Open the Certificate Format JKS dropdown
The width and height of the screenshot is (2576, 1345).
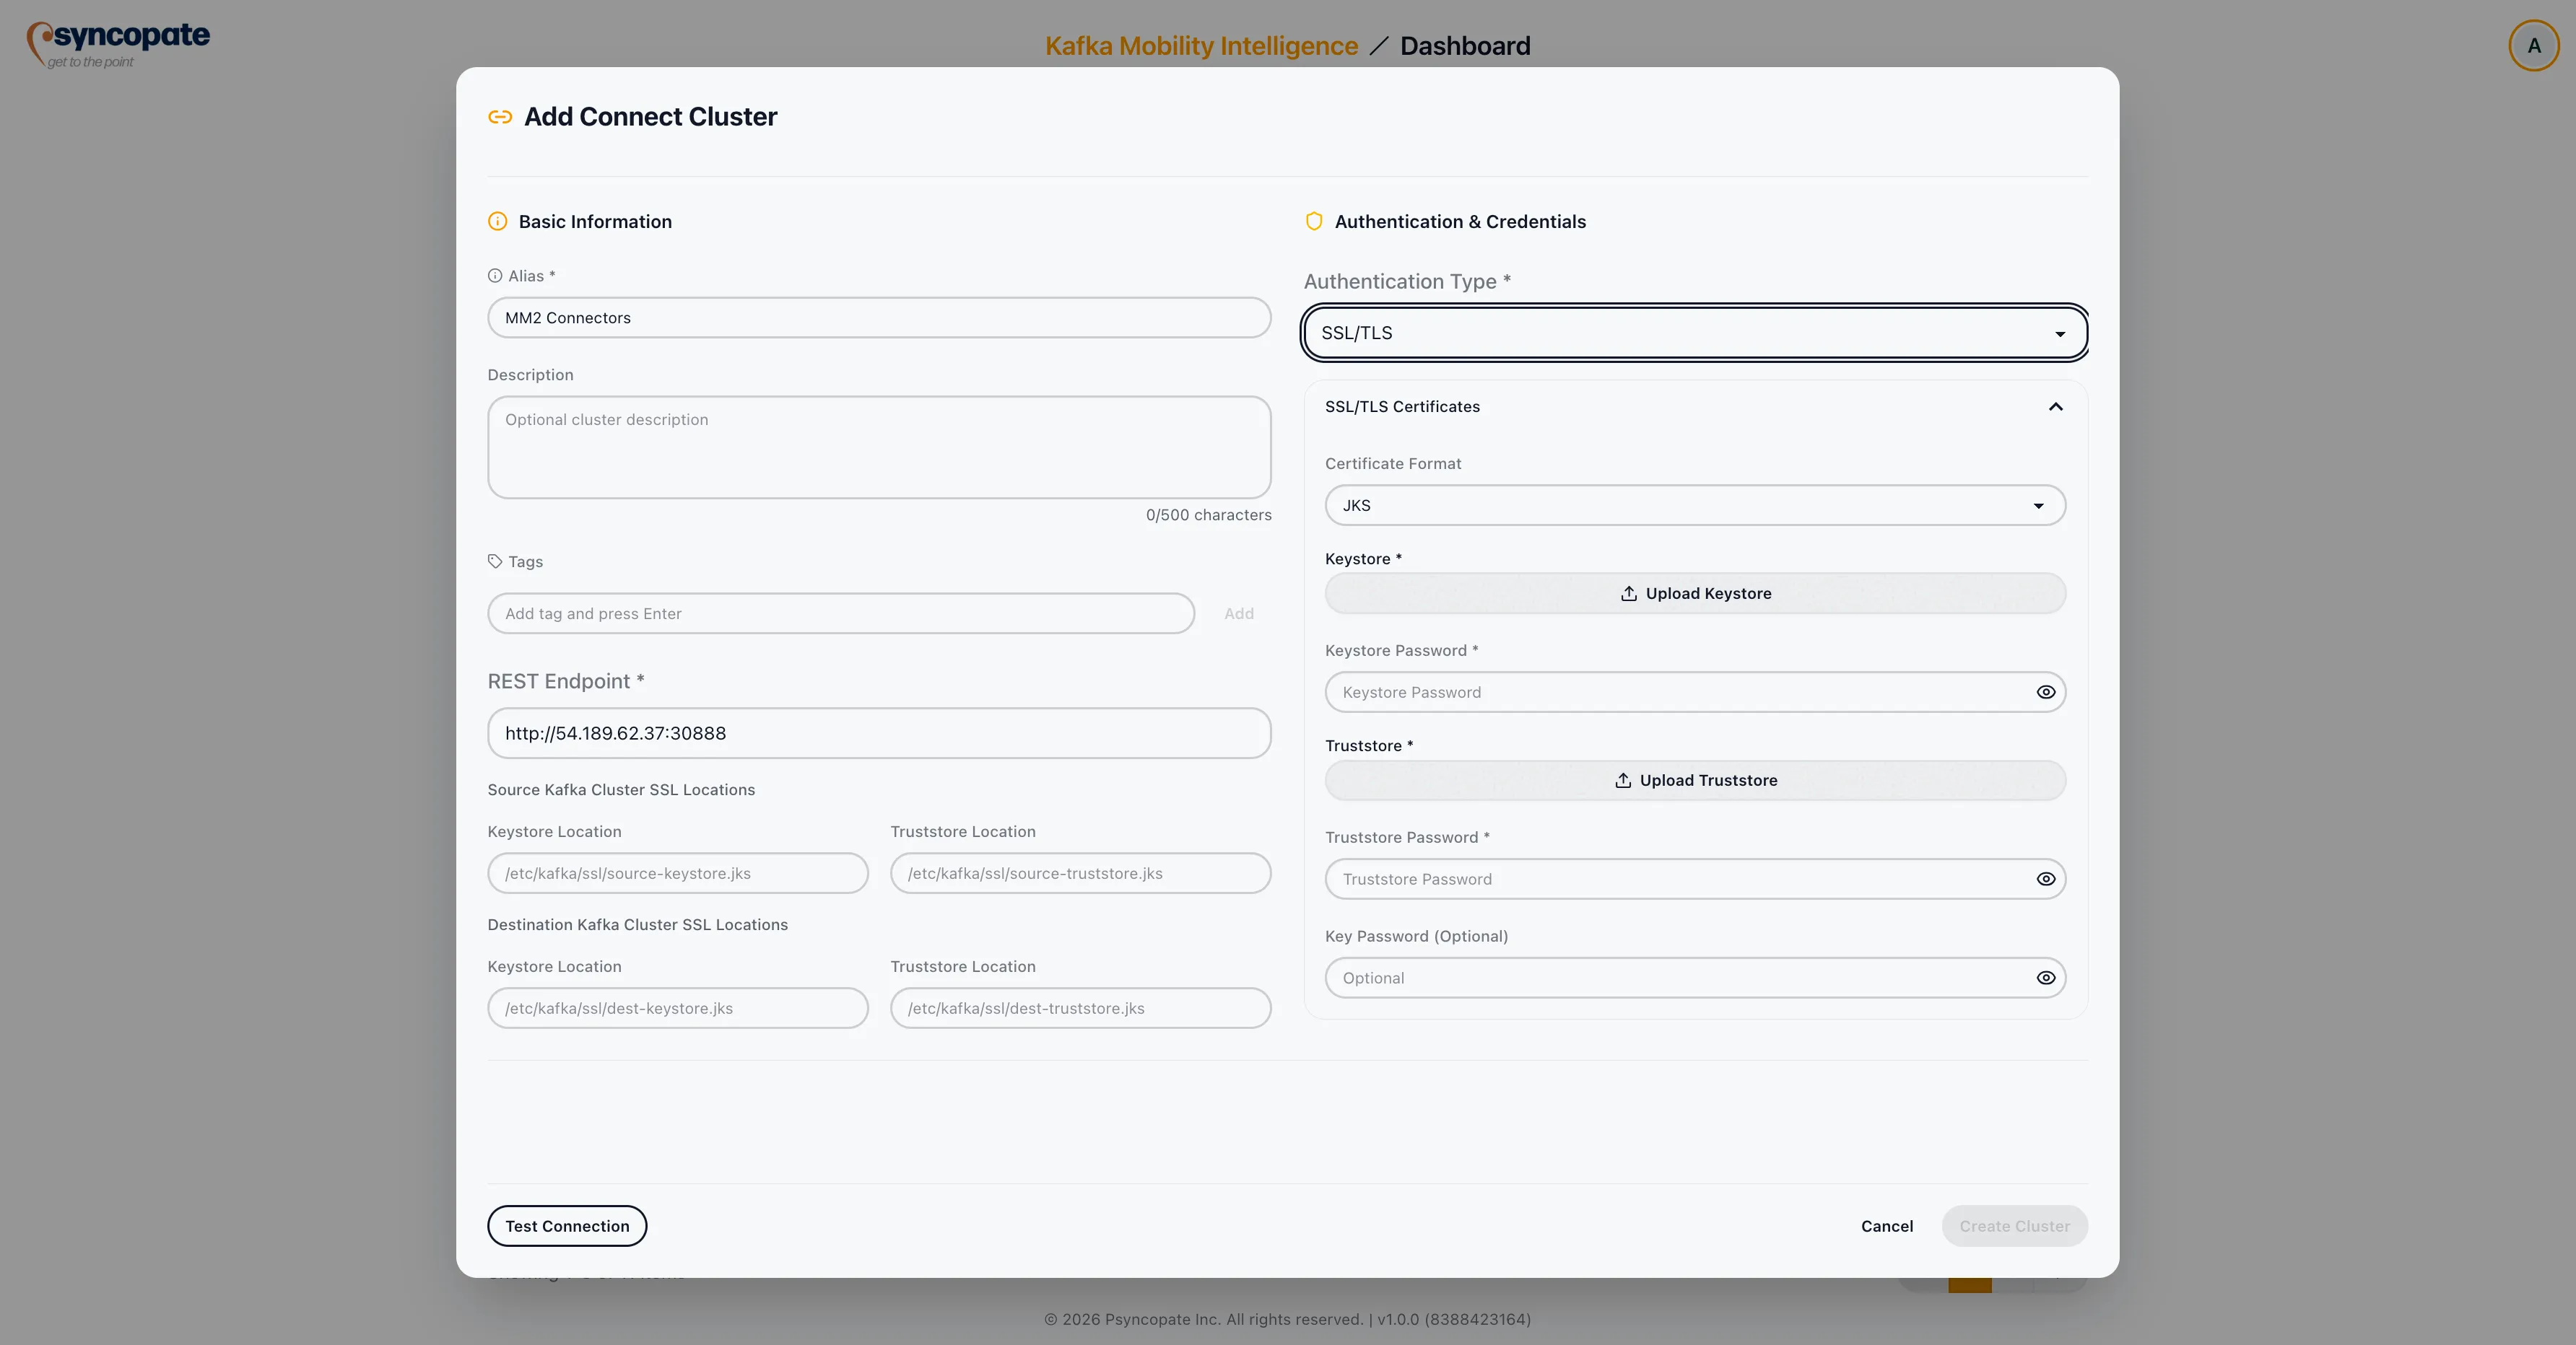tap(1694, 506)
